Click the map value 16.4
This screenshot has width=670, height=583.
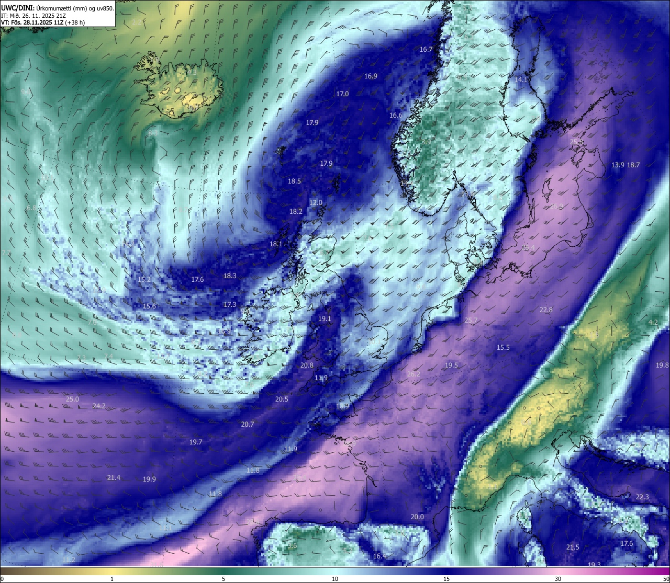pos(379,556)
